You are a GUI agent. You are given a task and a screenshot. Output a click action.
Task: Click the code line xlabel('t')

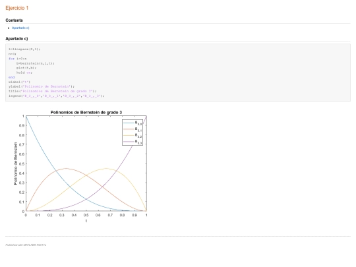19,82
